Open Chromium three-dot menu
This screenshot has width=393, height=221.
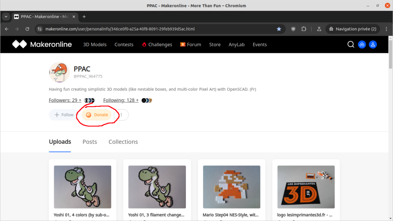point(386,29)
